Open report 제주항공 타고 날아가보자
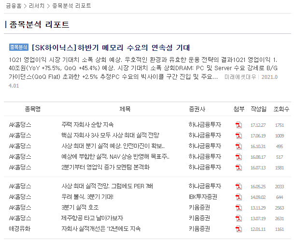 tap(92, 218)
